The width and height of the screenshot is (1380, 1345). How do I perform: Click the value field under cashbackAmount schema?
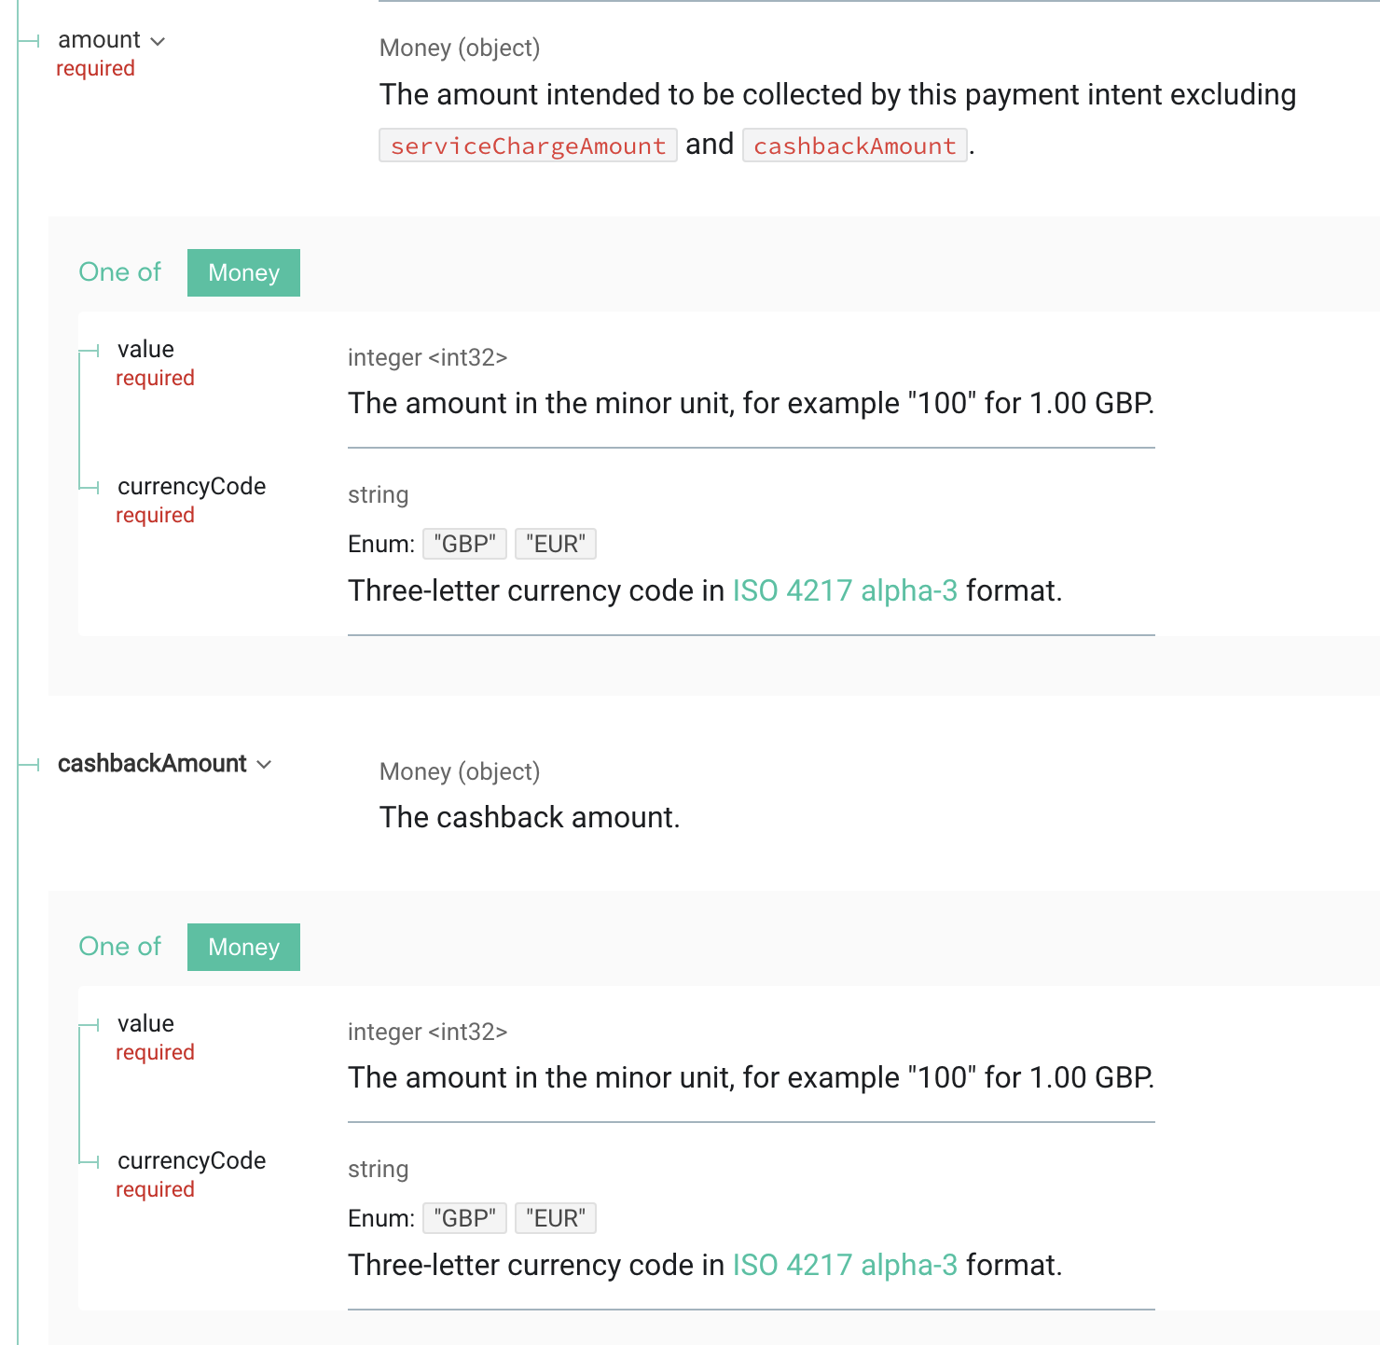tap(145, 1023)
